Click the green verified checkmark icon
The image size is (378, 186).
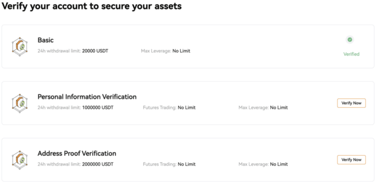click(x=350, y=40)
